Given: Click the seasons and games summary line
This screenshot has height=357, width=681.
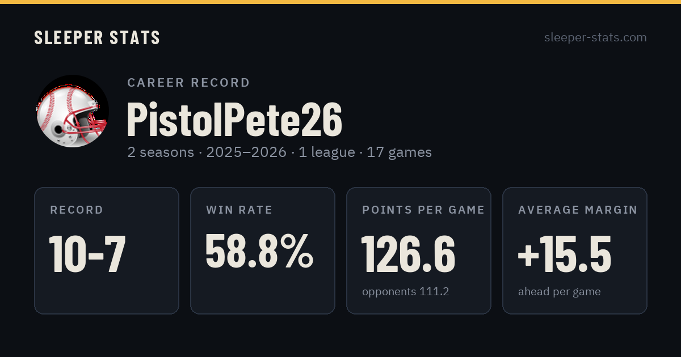Looking at the screenshot, I should pyautogui.click(x=280, y=152).
